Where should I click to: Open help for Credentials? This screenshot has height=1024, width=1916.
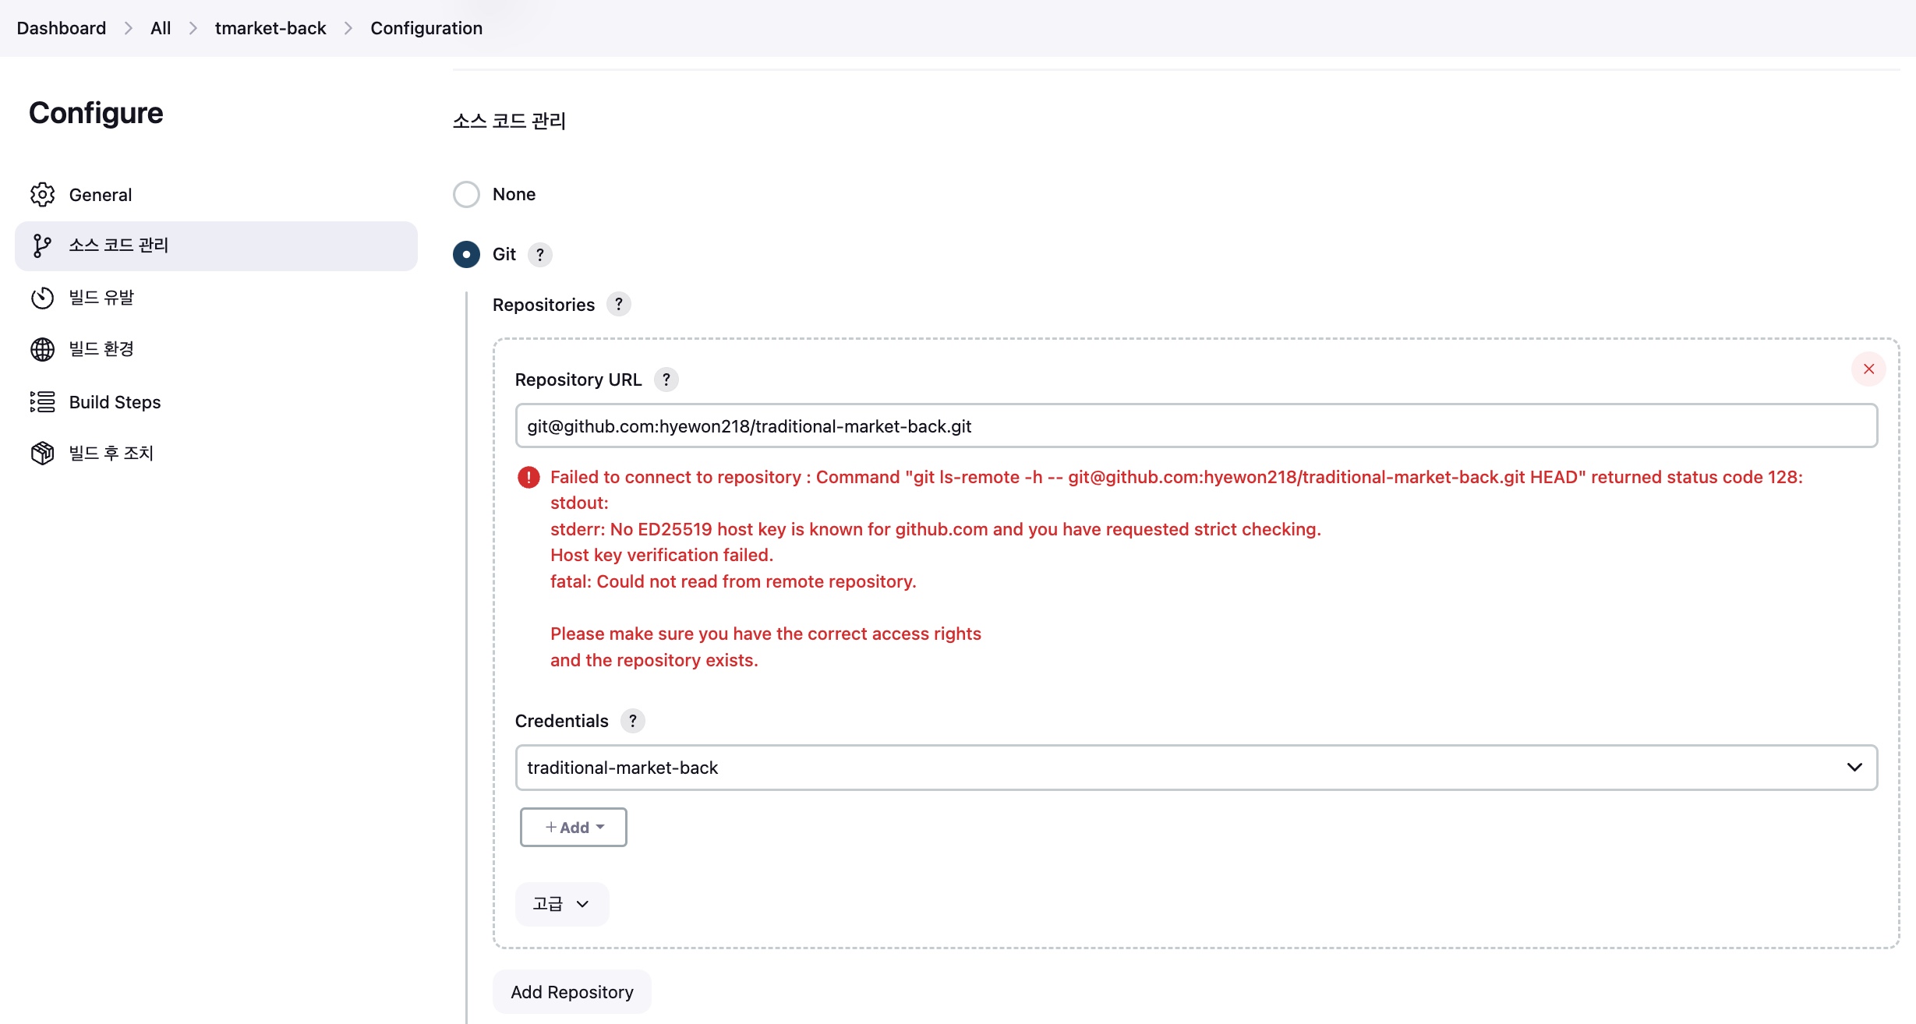633,721
